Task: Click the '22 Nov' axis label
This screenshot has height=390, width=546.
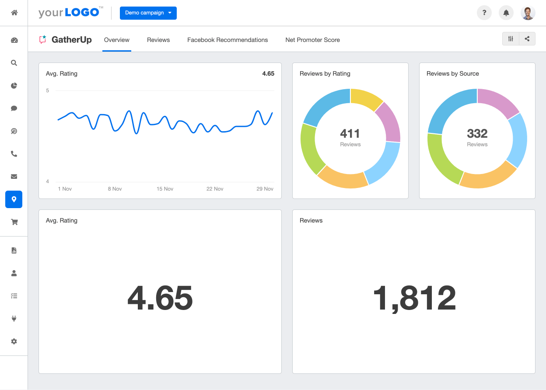Action: tap(215, 189)
